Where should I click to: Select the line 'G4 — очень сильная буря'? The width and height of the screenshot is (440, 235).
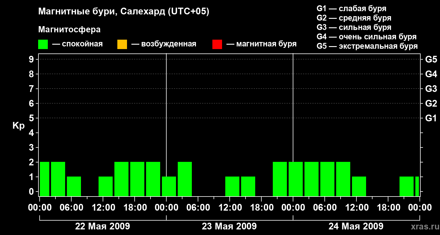[x=367, y=37]
